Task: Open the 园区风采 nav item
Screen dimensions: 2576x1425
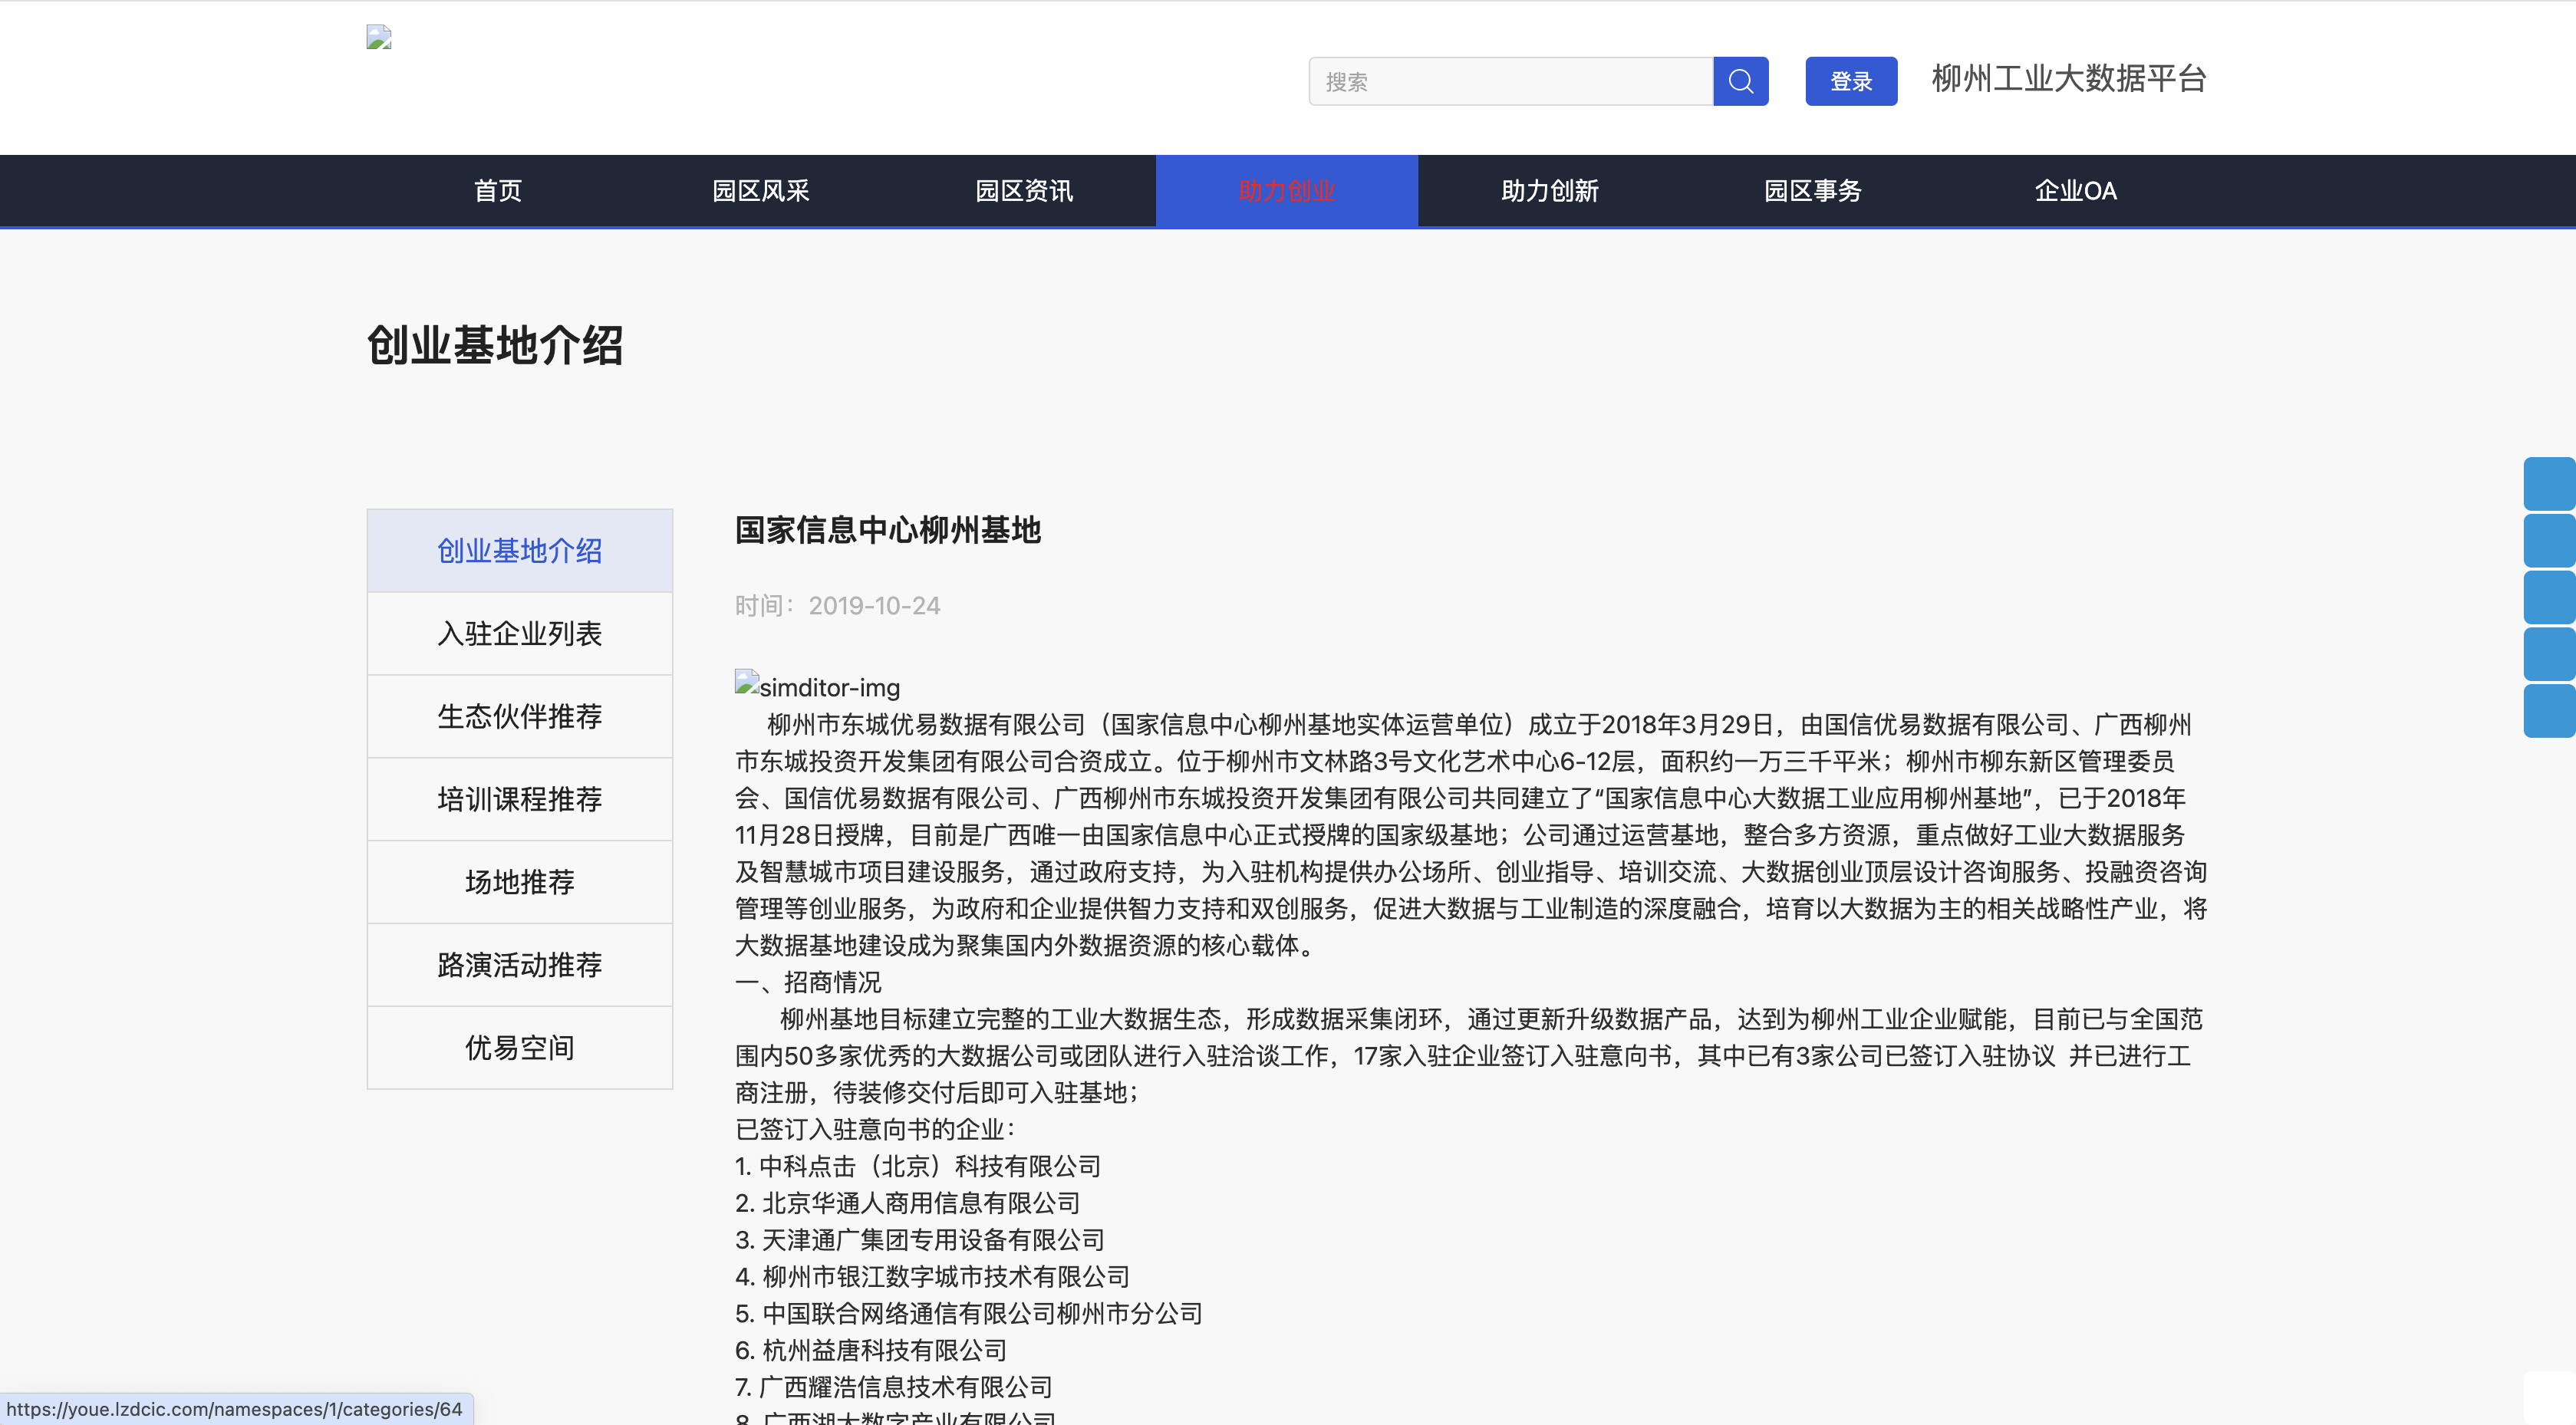Action: coord(761,191)
